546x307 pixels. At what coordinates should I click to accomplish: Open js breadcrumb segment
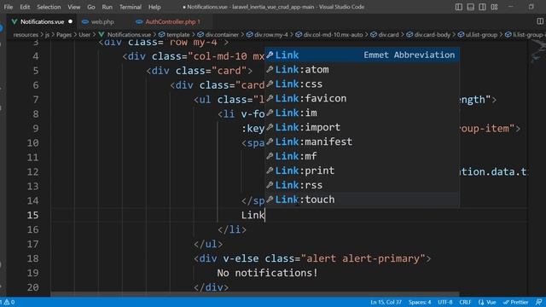coord(48,35)
